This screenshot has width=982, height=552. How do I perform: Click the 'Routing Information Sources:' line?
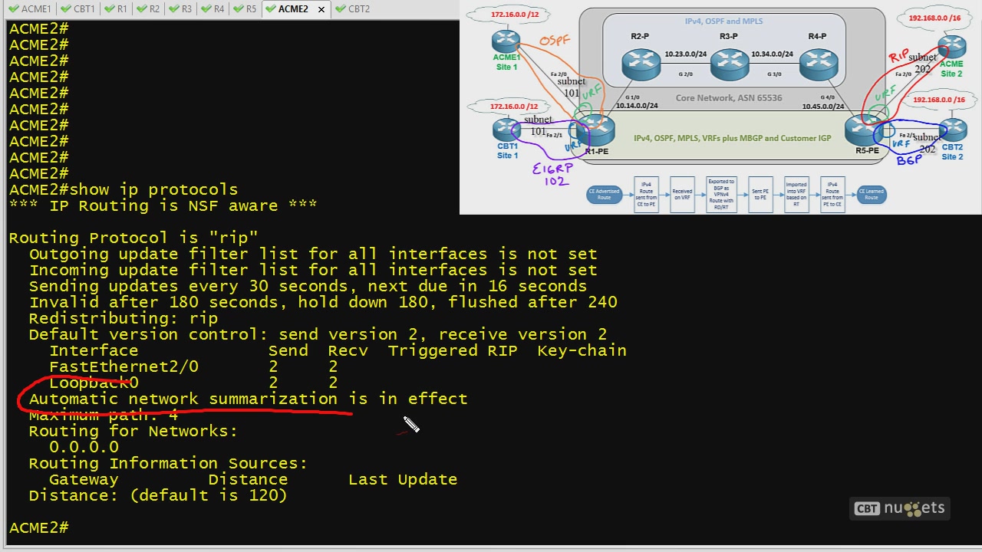(168, 463)
